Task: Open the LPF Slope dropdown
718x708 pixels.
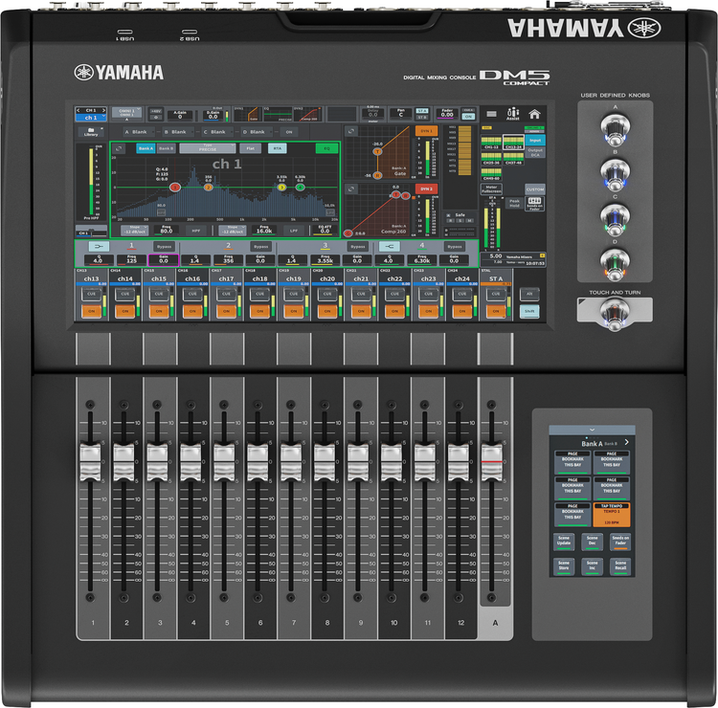Action: [x=233, y=231]
